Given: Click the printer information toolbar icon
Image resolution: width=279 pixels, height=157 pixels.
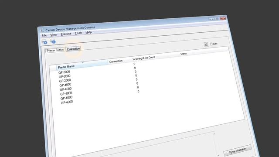Looking at the screenshot, I should point(53,41).
